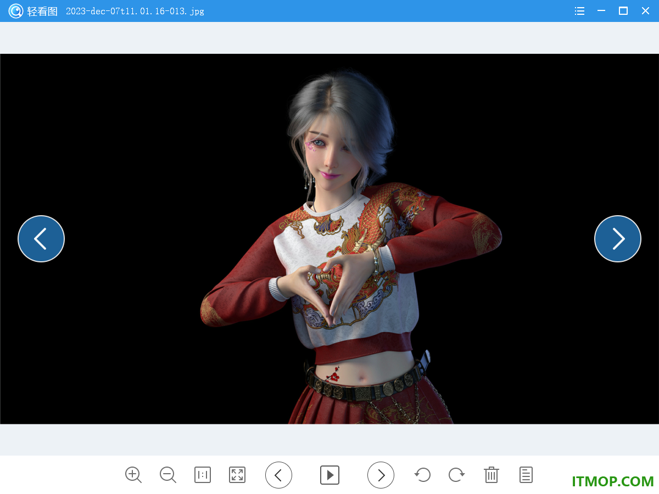
Task: Delete the current image with trash icon
Action: (492, 475)
